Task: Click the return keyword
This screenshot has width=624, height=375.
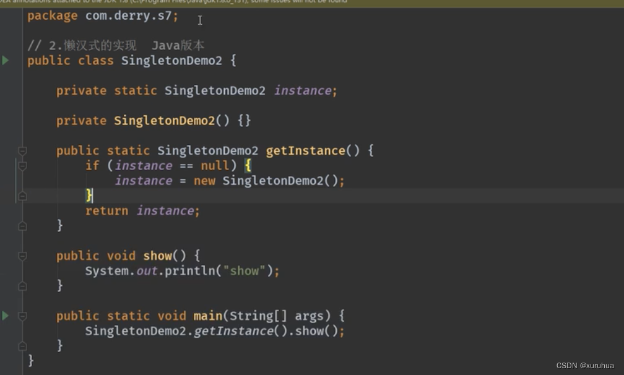Action: (106, 211)
